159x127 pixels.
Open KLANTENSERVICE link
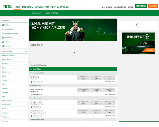click(120, 7)
